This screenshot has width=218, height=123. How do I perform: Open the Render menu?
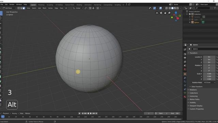(12, 4)
